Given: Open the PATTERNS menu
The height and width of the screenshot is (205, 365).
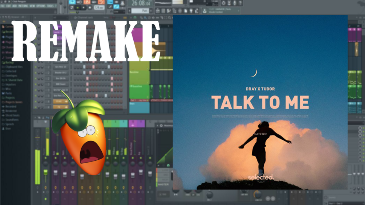Looking at the screenshot, I should click(x=23, y=6).
